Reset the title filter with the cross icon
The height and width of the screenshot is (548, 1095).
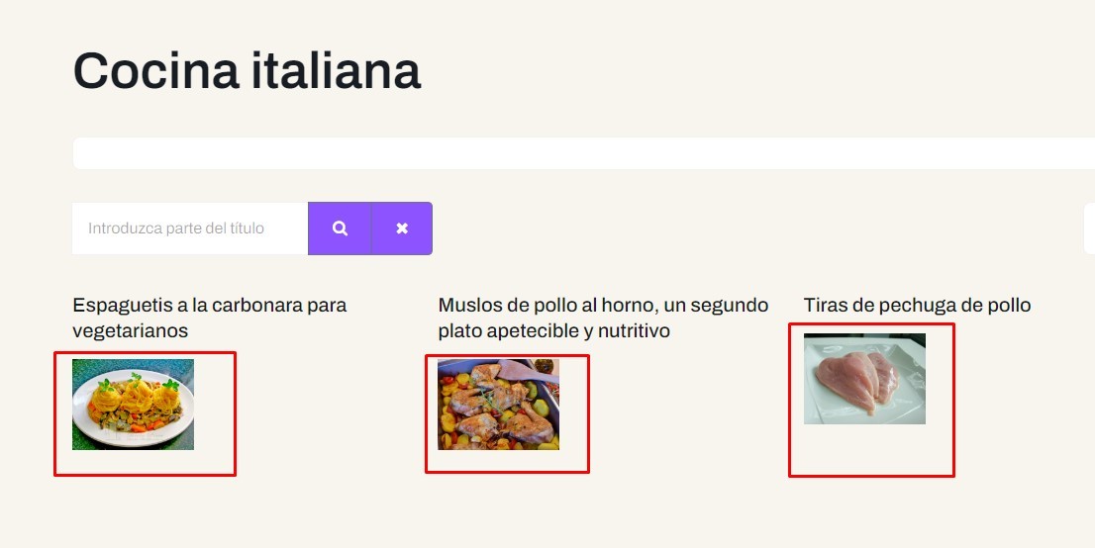pos(402,228)
